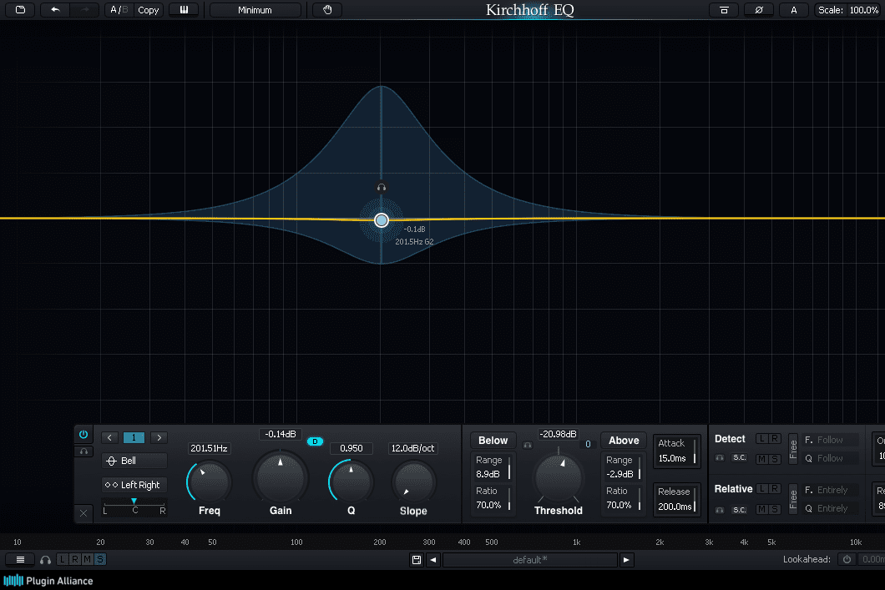Edit the 0.950 Q value field
The height and width of the screenshot is (590, 885).
(351, 448)
